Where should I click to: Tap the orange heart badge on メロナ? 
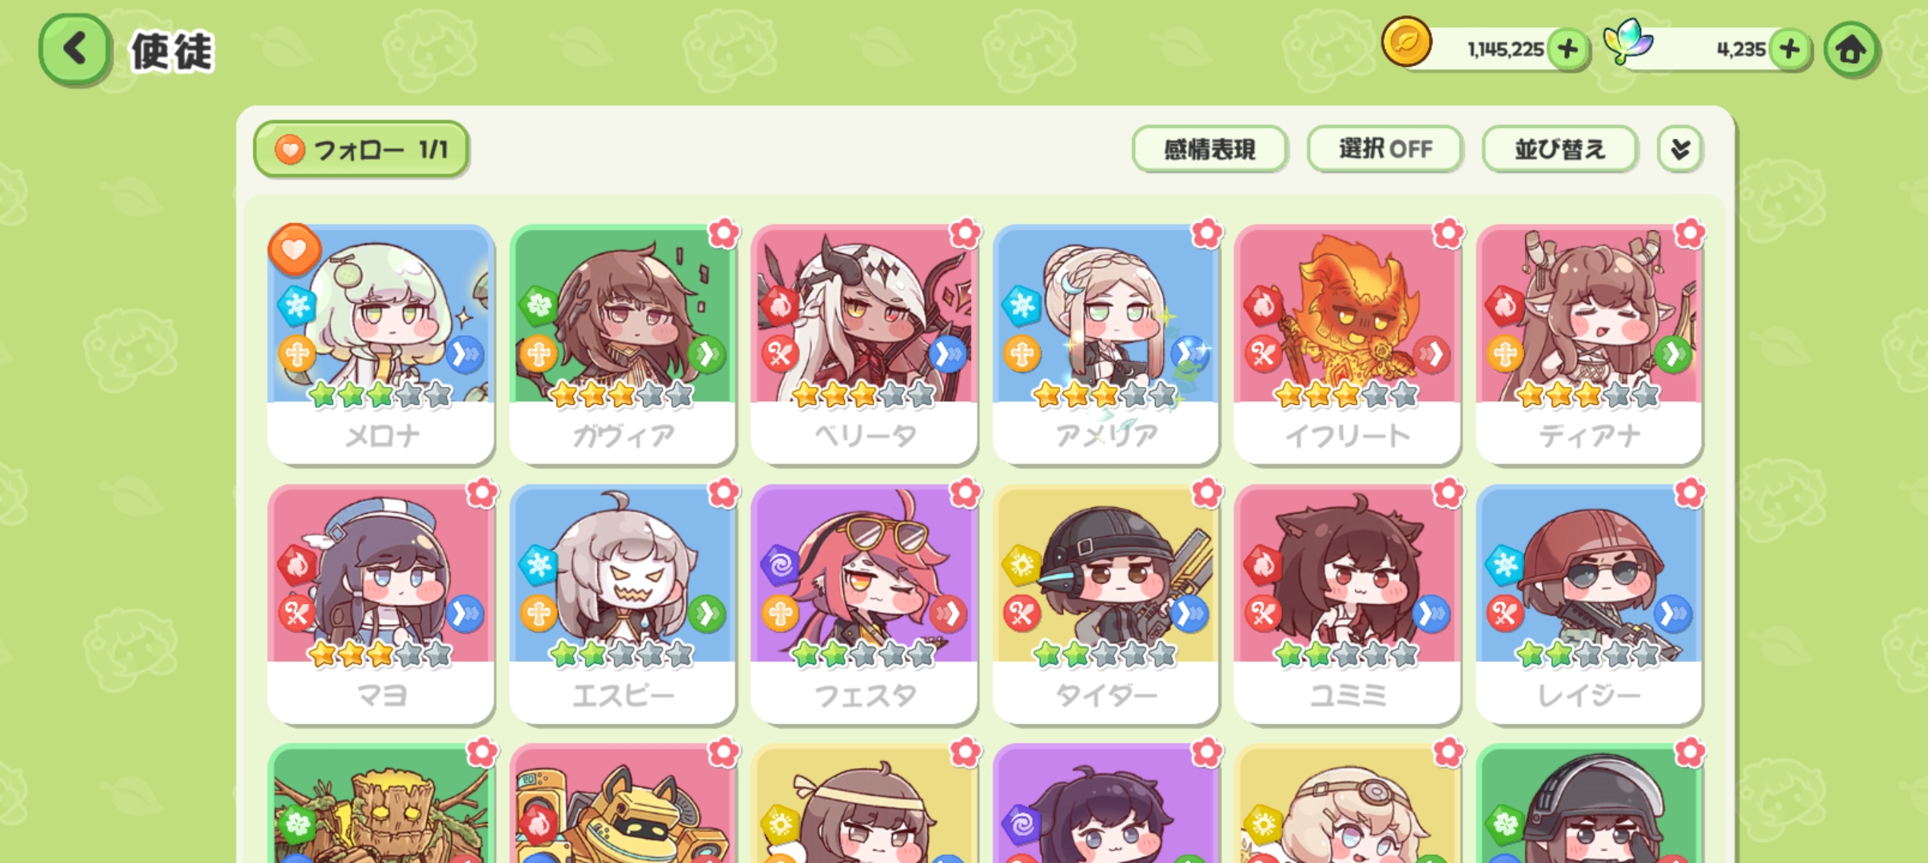(x=294, y=249)
